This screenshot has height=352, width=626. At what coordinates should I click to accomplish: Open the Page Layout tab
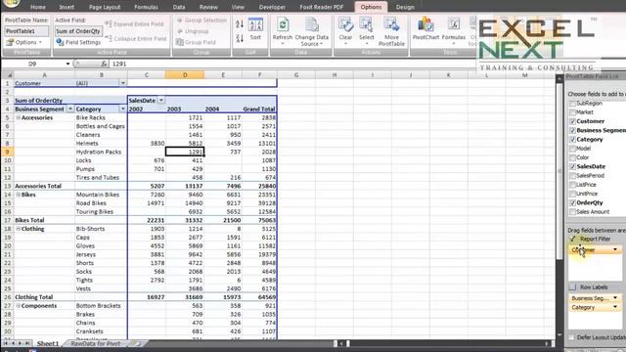pos(105,7)
